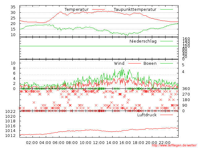
Task: Click the green Taupunkttemperatur legend line
Action: 166,10
